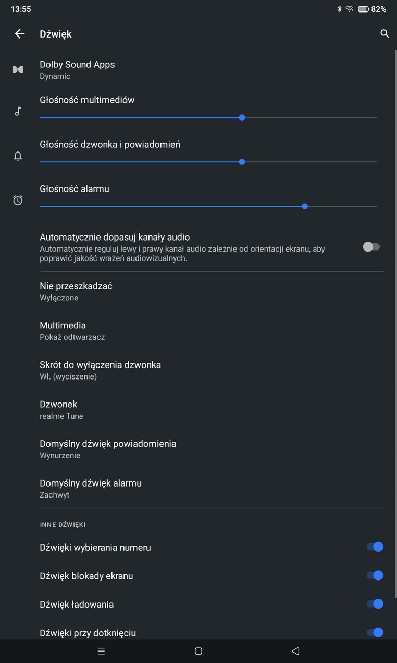This screenshot has width=397, height=663.
Task: Go back using the top arrow
Action: coord(20,34)
